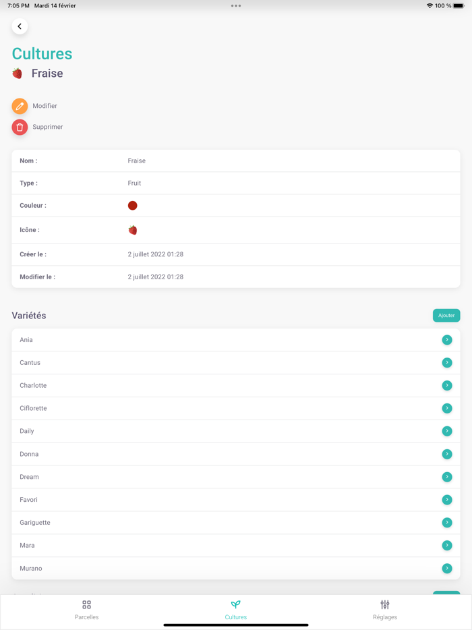The image size is (472, 630).
Task: Click the Modifier le date value
Action: tap(156, 277)
